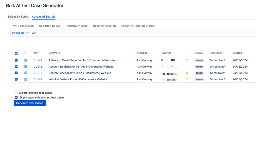Uncheck the row checkbox for DUS-4
This screenshot has width=256, height=145.
[x=16, y=60]
